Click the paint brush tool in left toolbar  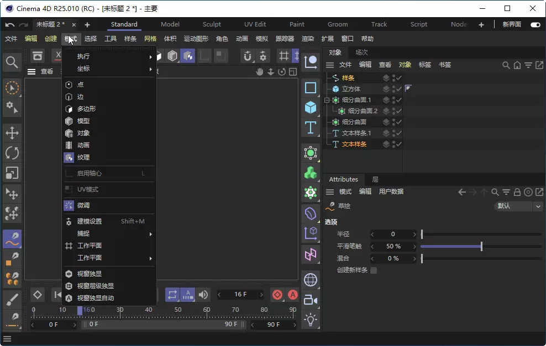coord(12,300)
